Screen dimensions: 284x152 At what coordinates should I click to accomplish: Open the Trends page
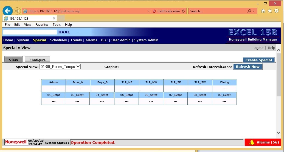click(76, 40)
